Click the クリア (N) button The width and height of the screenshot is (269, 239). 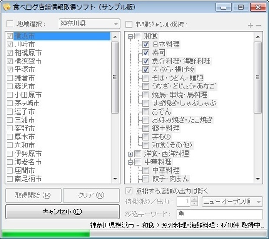[91, 195]
